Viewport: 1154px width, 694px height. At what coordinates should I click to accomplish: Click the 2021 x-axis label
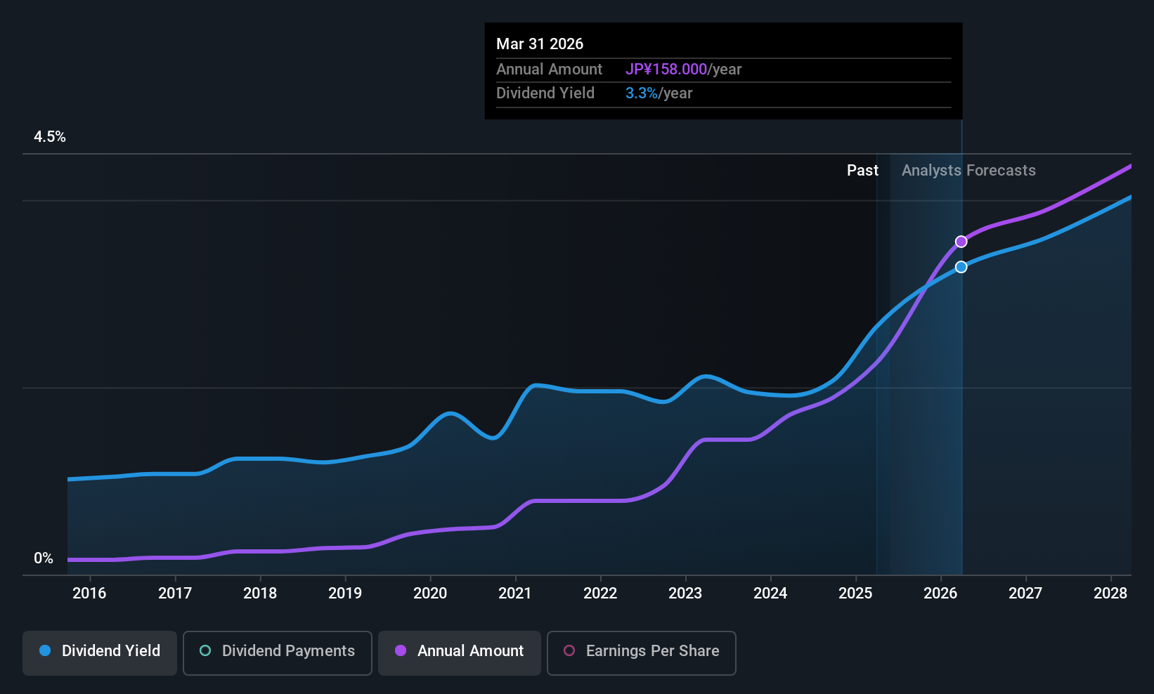tap(515, 593)
